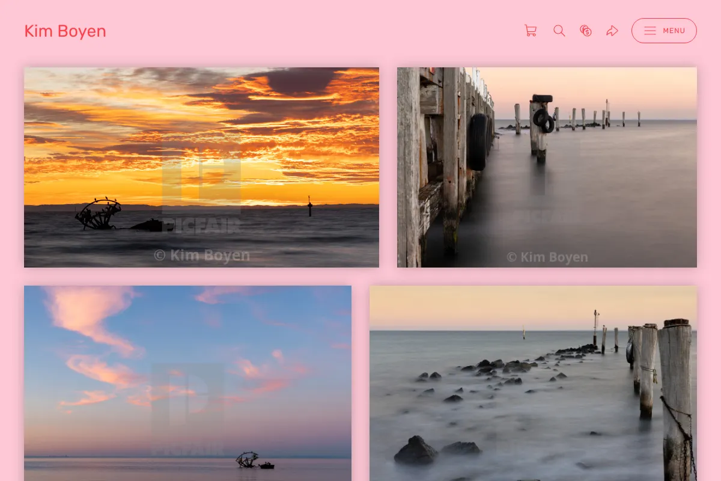The image size is (721, 481).
Task: Click © Kim Boyen text on pier photo
Action: pyautogui.click(x=547, y=257)
